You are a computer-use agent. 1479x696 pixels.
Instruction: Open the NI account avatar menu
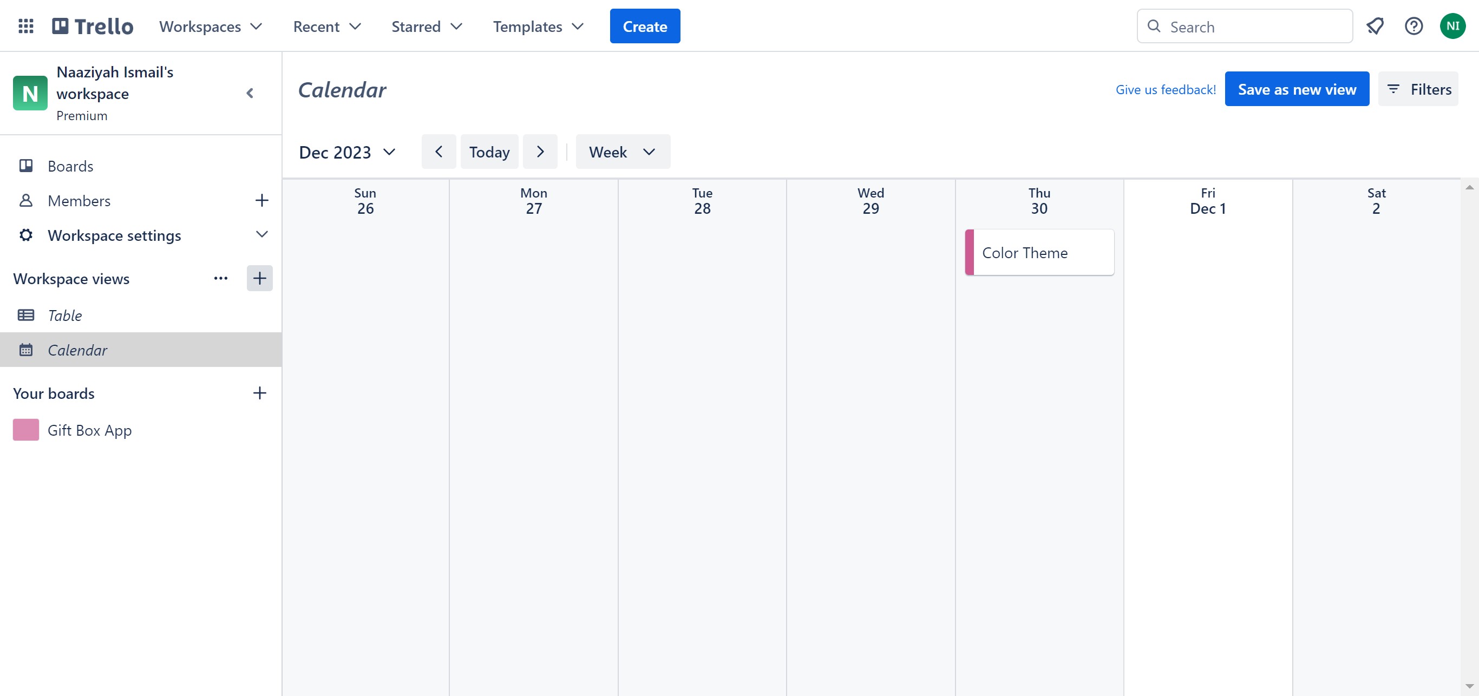point(1452,26)
